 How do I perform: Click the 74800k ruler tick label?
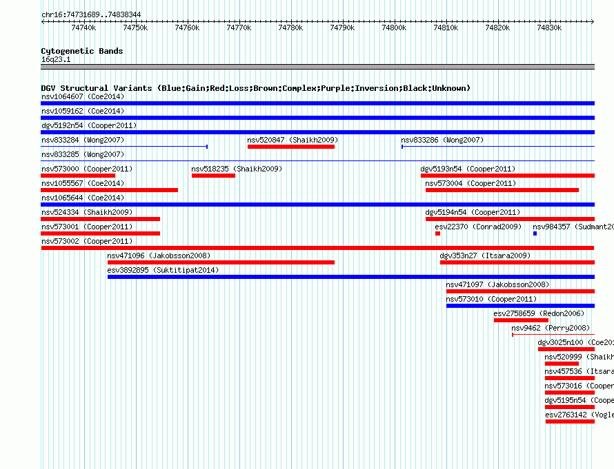394,28
